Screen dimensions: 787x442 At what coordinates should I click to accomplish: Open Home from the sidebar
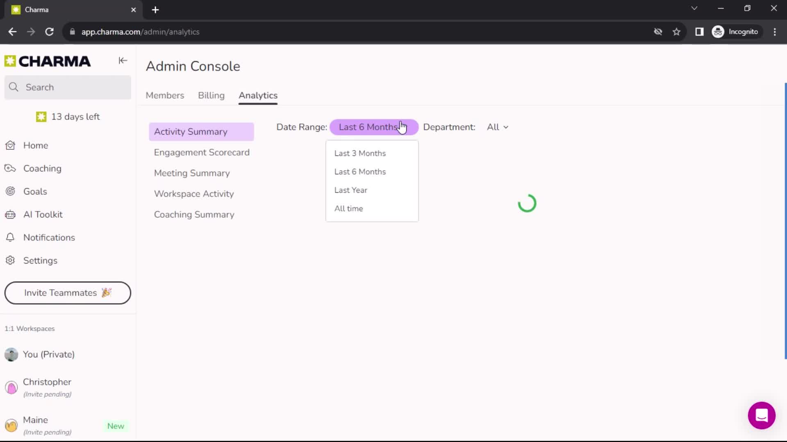[36, 145]
